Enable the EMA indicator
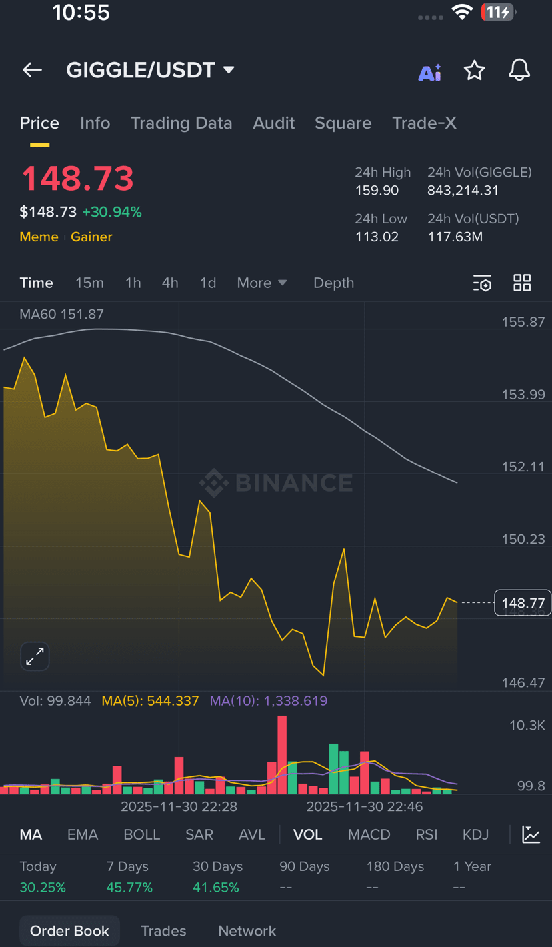552x947 pixels. pyautogui.click(x=83, y=834)
